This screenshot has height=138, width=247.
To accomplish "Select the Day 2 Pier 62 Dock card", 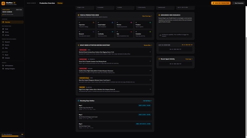I will click(115, 117).
